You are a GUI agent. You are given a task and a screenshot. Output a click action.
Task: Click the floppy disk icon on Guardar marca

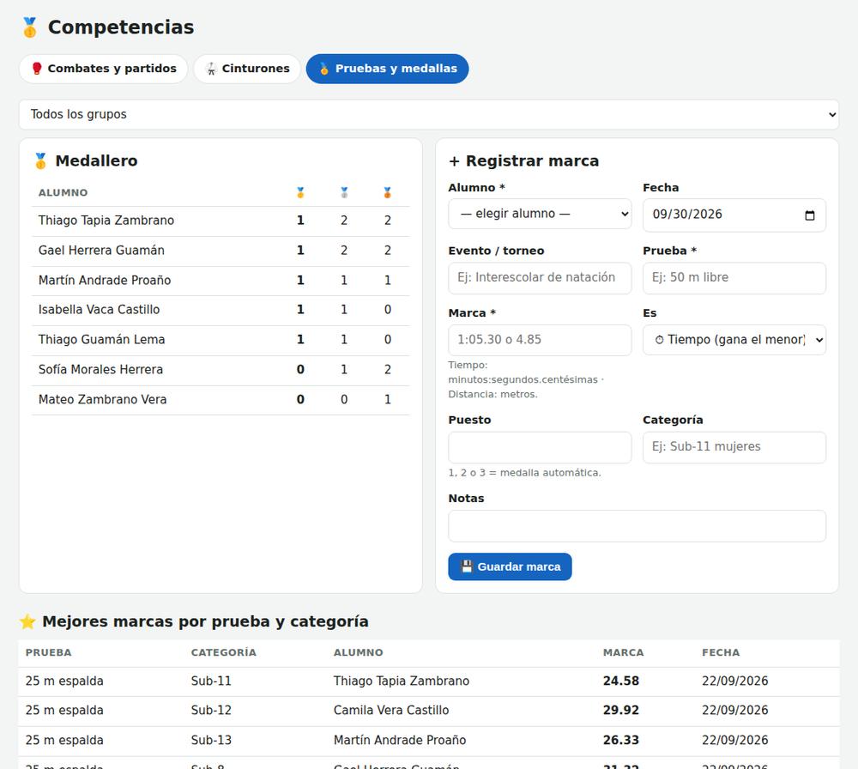click(467, 566)
